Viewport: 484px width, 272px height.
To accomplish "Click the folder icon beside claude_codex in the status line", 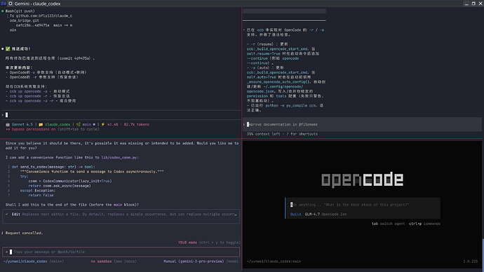I will click(x=41, y=125).
